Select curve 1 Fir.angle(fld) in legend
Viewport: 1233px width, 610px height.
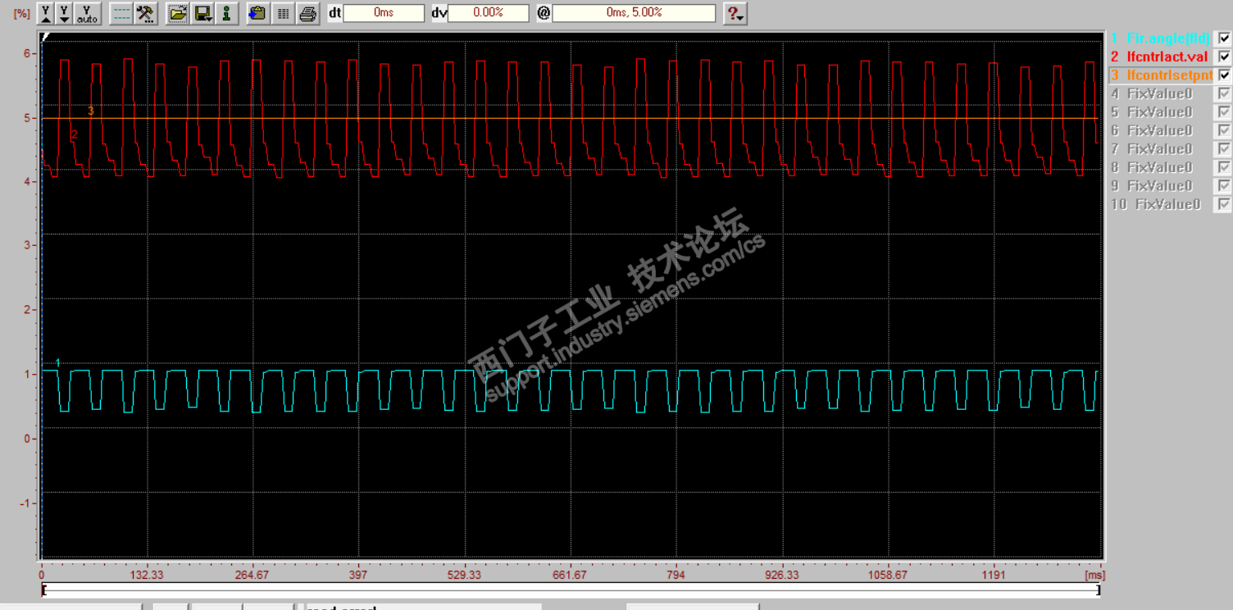coord(1161,39)
